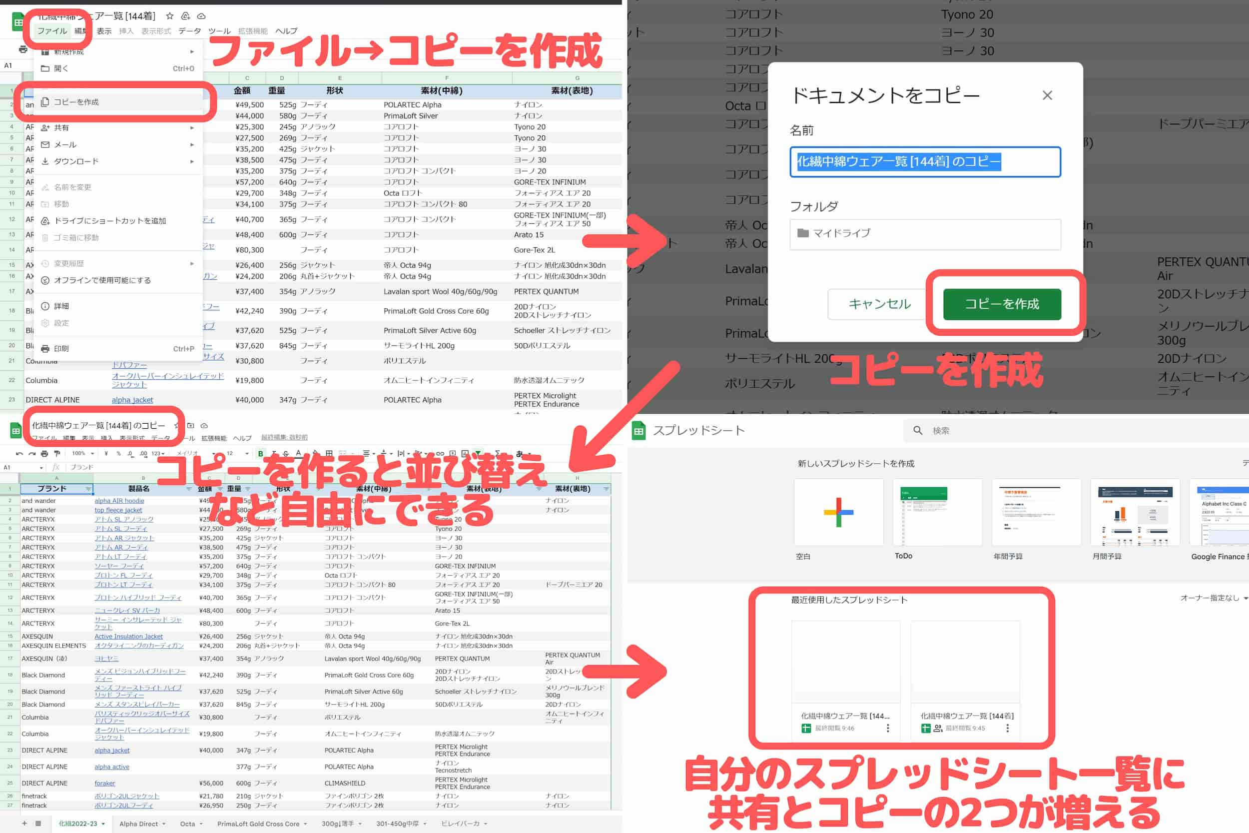Click the undo icon in the copy's toolbar
The height and width of the screenshot is (833, 1249).
click(x=19, y=454)
